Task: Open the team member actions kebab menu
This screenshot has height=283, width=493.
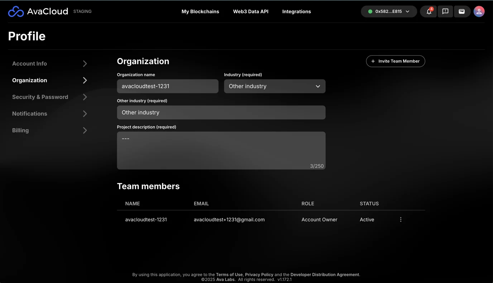Action: [x=401, y=219]
